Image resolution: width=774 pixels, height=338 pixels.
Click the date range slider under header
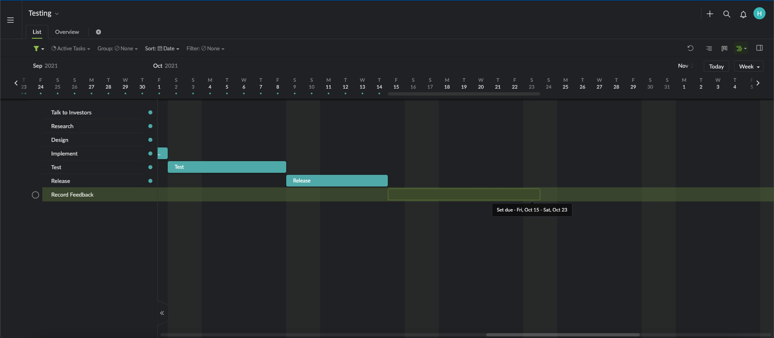[x=464, y=94]
